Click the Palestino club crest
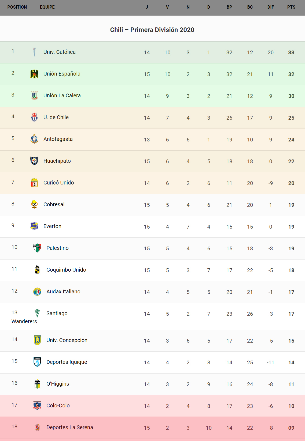 pyautogui.click(x=37, y=248)
